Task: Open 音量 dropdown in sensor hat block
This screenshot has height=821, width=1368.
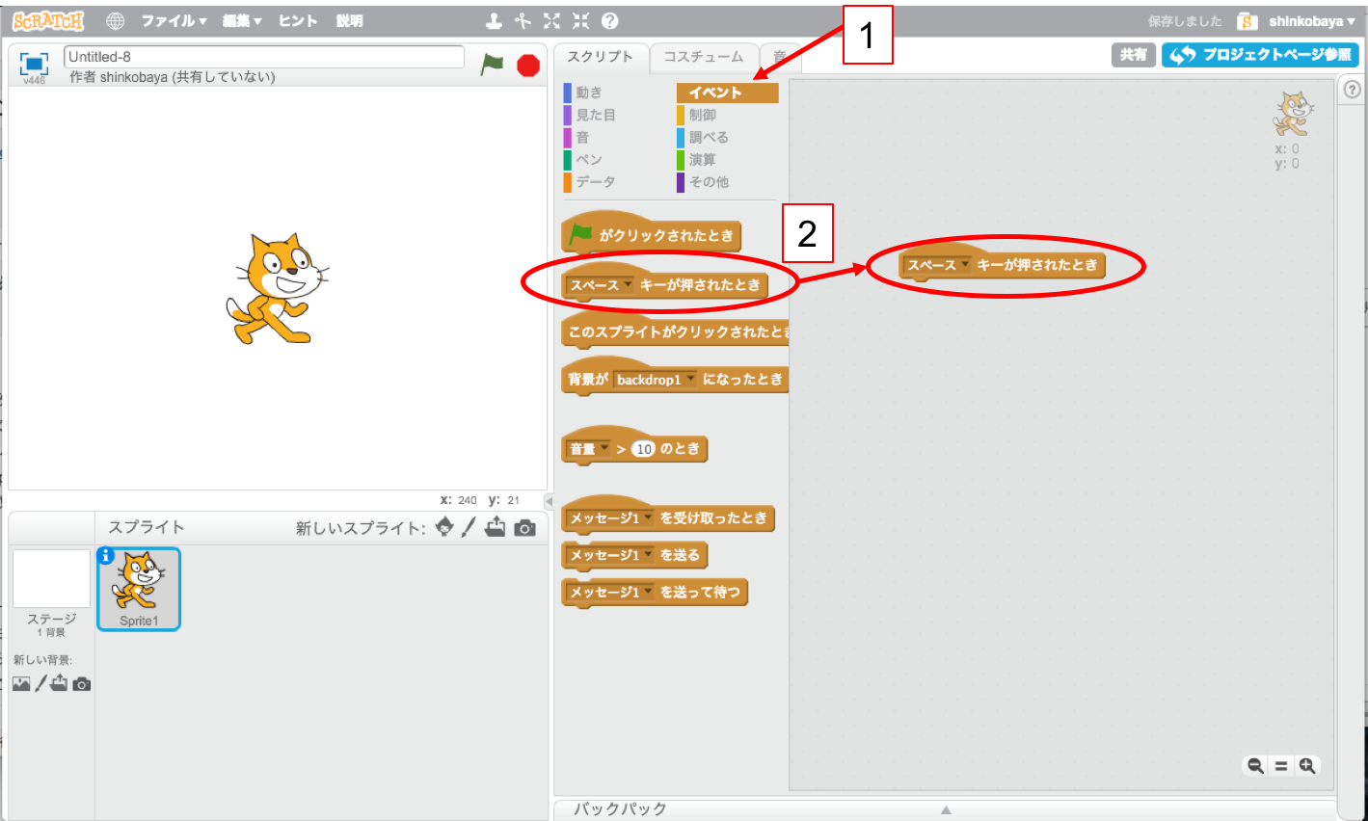Action: (x=604, y=448)
